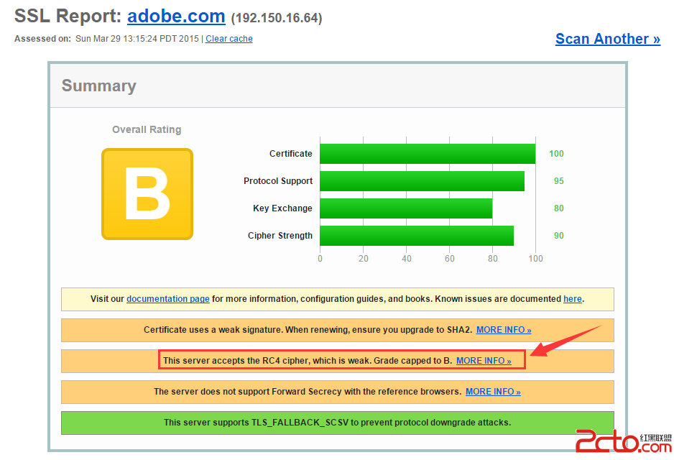This screenshot has width=674, height=460.
Task: Select the Certificate score bar
Action: (x=428, y=153)
